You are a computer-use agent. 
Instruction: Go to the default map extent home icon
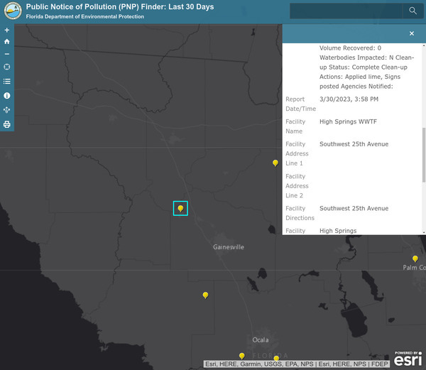click(7, 41)
